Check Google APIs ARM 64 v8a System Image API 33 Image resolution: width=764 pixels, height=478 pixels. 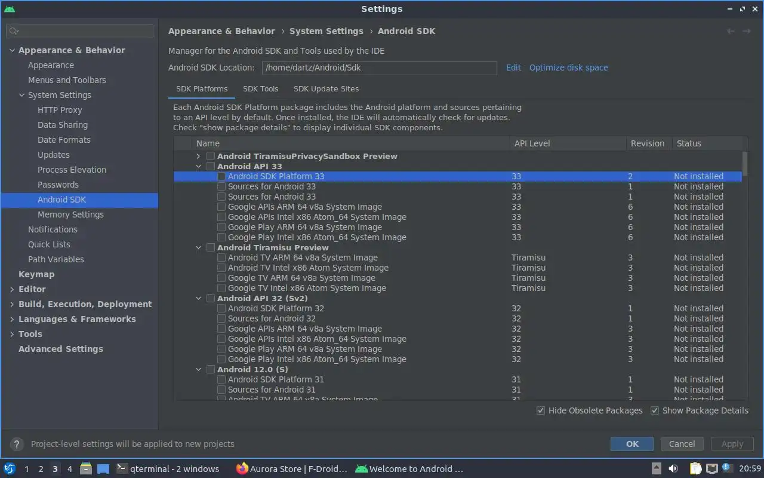(221, 207)
